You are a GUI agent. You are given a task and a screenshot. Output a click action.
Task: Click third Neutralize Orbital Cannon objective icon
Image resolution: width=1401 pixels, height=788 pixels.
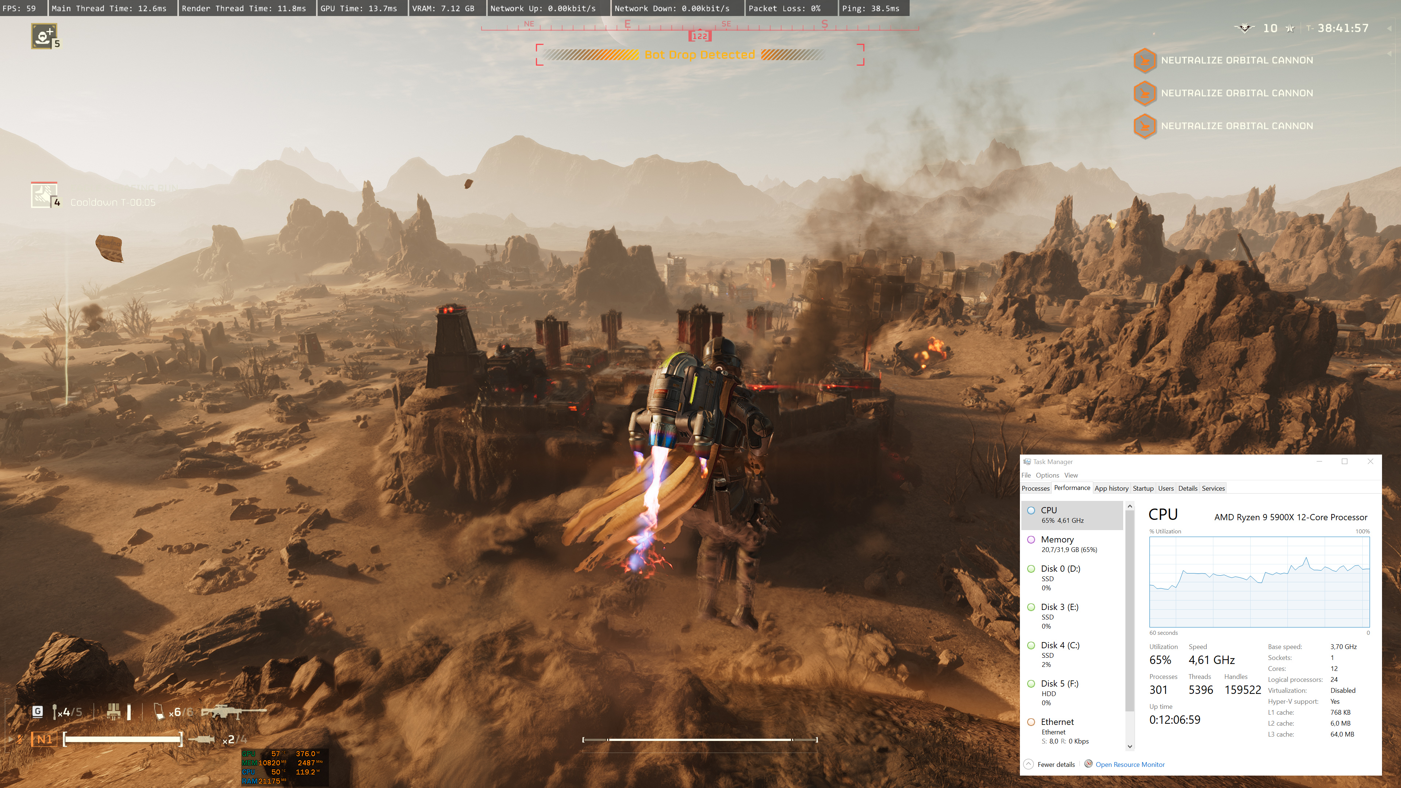(1144, 126)
